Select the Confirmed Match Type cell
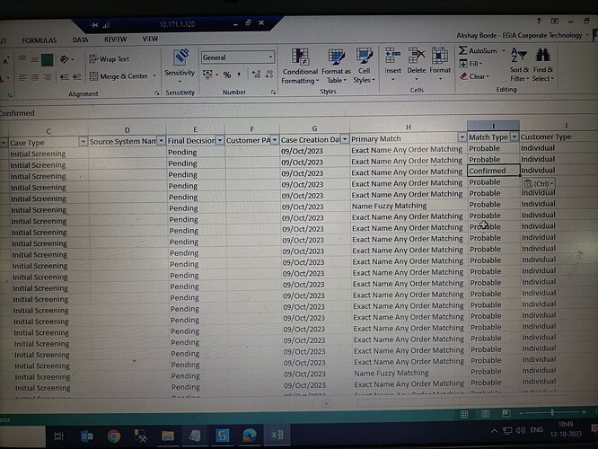The image size is (598, 449). click(494, 171)
